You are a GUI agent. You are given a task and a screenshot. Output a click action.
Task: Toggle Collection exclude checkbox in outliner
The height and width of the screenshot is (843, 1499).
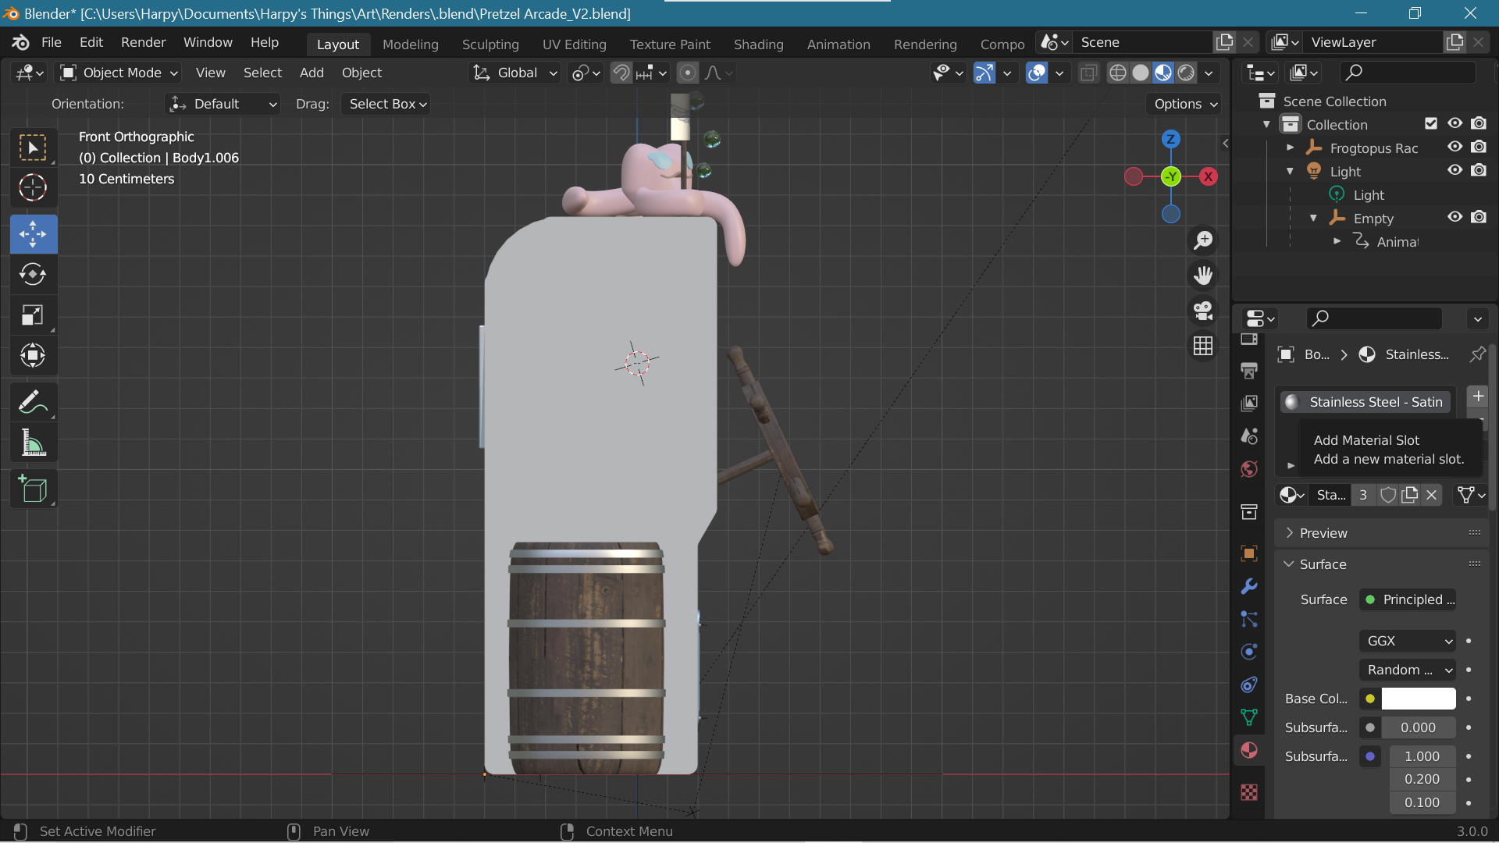1431,123
